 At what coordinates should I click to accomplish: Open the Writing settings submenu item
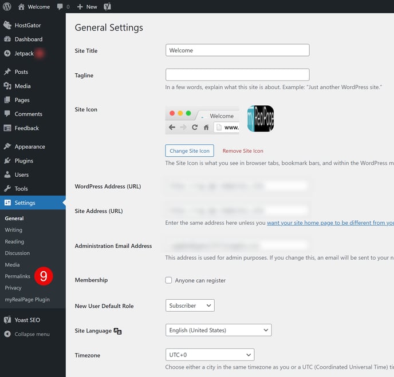click(14, 230)
